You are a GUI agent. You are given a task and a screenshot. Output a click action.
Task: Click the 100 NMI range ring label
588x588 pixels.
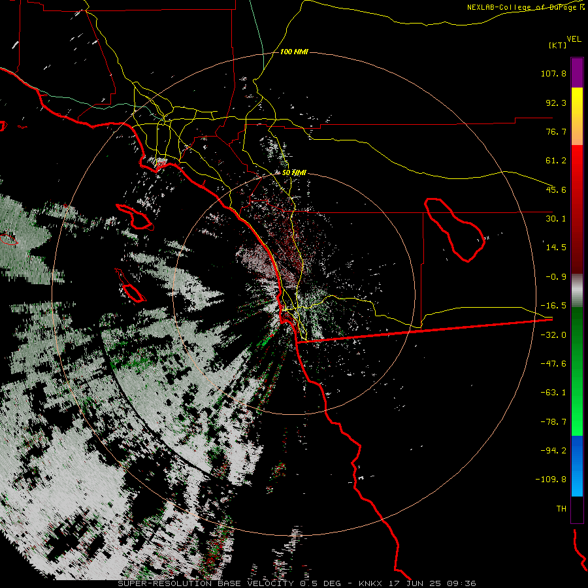tap(294, 52)
